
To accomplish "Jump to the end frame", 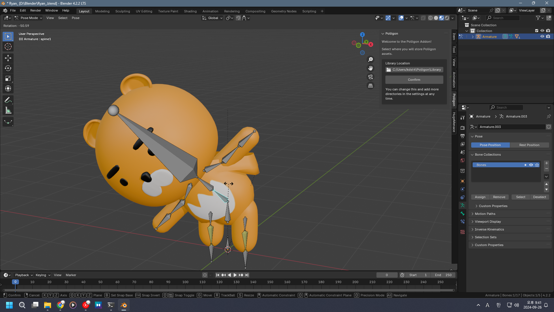I will pyautogui.click(x=247, y=275).
